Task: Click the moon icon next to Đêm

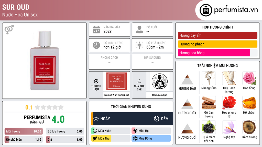Action: click(157, 119)
